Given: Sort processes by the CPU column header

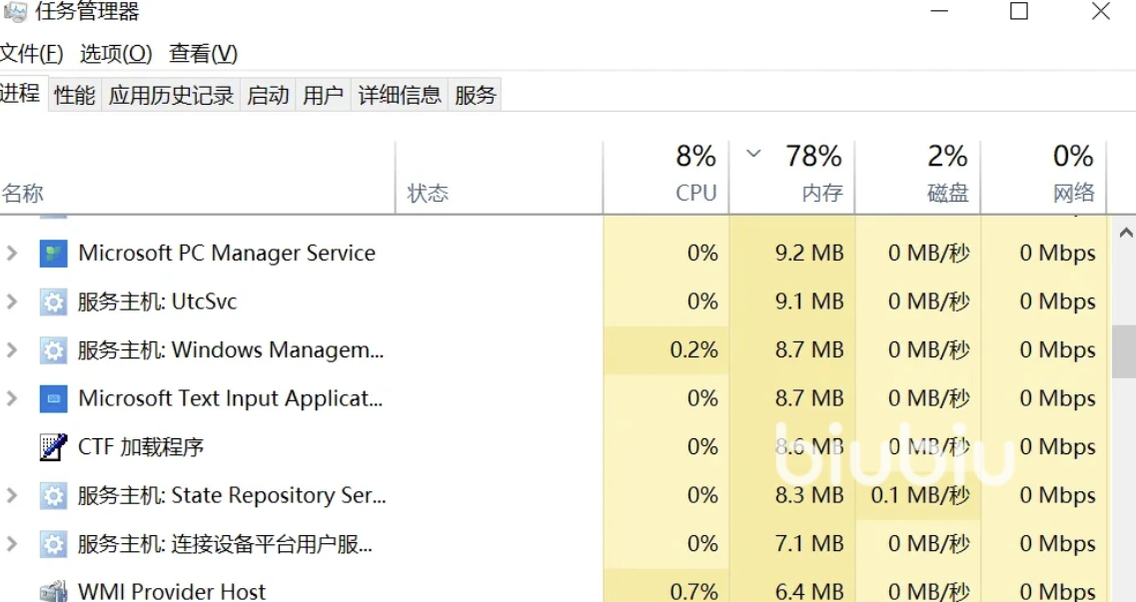Looking at the screenshot, I should pos(666,175).
